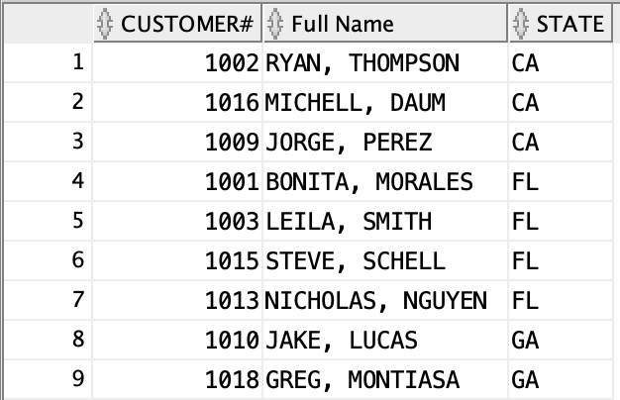Select row number 1 in the grid
Screen dimensions: 620x400
78,63
